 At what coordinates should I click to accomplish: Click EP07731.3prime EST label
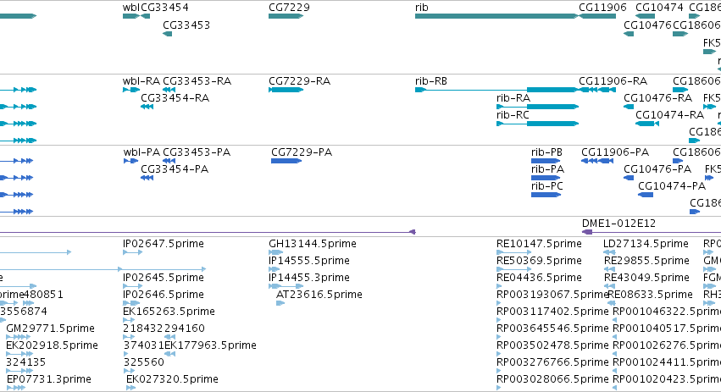pos(49,380)
